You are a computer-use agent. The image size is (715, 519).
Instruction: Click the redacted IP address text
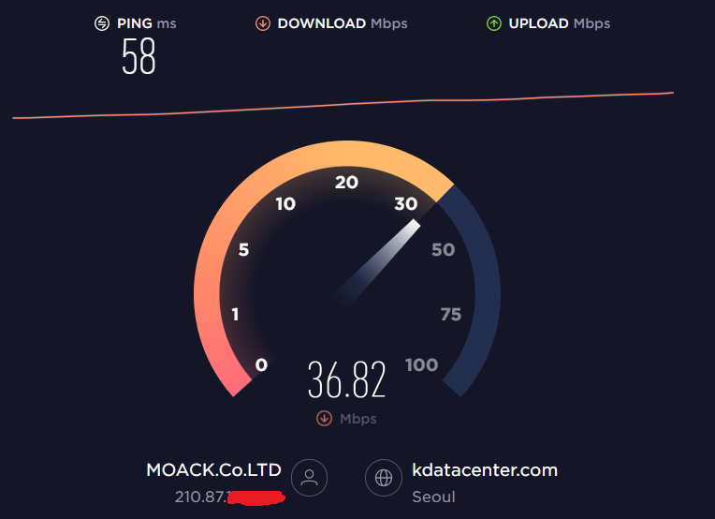coord(230,497)
